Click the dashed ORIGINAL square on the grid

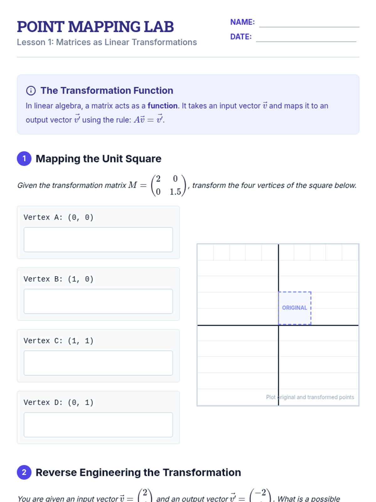(x=295, y=308)
